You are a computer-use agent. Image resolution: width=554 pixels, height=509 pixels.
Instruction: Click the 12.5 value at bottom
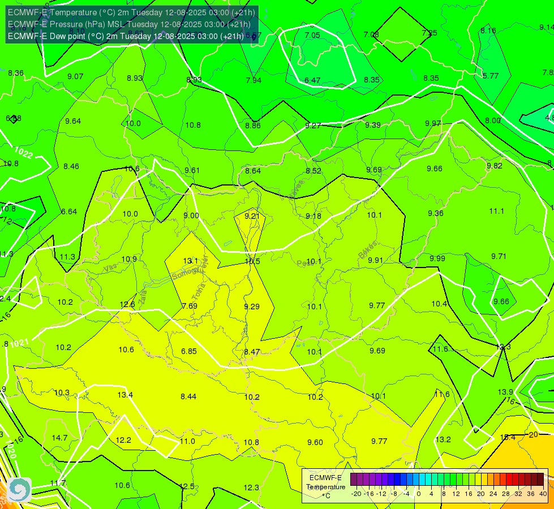[x=187, y=486]
